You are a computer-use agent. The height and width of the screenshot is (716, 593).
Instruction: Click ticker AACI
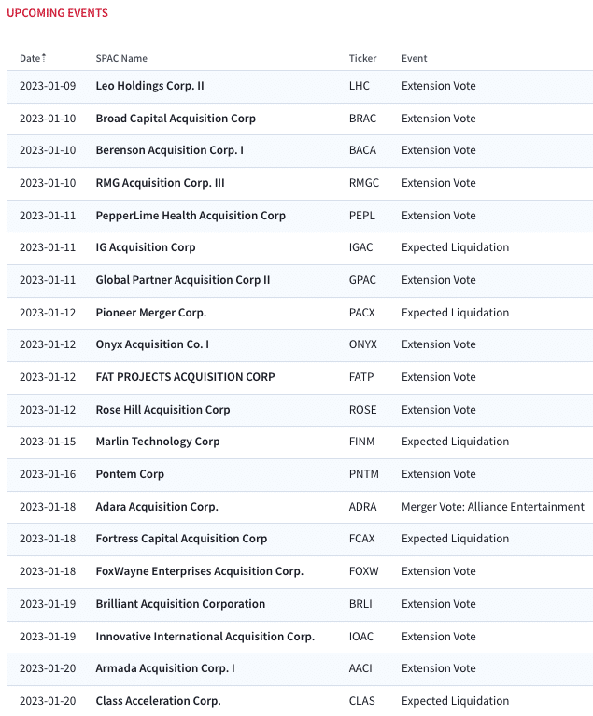360,668
